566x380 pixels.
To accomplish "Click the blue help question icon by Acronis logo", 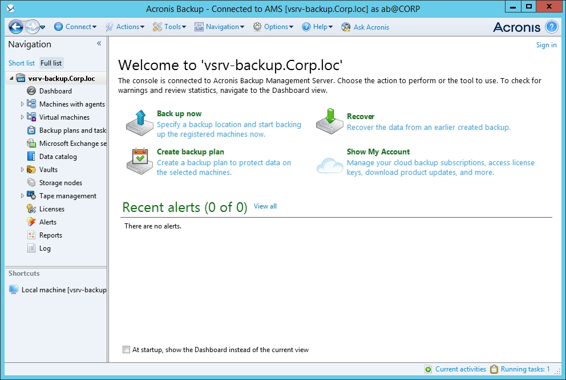I will (552, 27).
